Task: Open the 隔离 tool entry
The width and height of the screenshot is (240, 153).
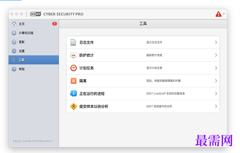Action: 143,81
